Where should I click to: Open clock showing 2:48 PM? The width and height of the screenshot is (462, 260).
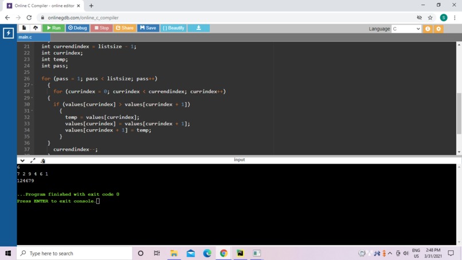433,253
